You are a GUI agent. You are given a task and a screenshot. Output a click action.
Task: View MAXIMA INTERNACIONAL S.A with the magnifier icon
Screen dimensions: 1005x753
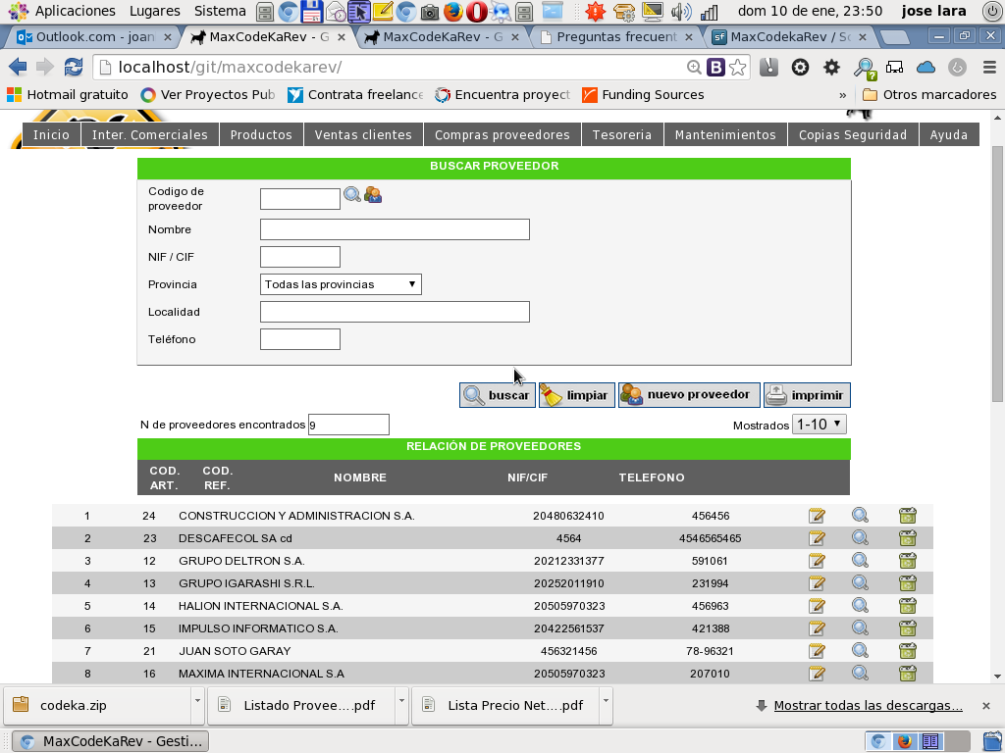coord(860,673)
